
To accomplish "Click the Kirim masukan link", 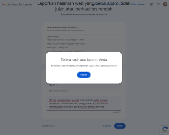I will point(138,4).
